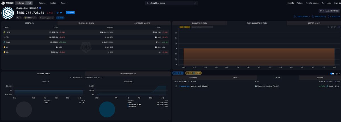Viewport: 341px width, 122px height.
Task: Click the verified badge beside SharpLink Gaming
Action: [x=40, y=8]
